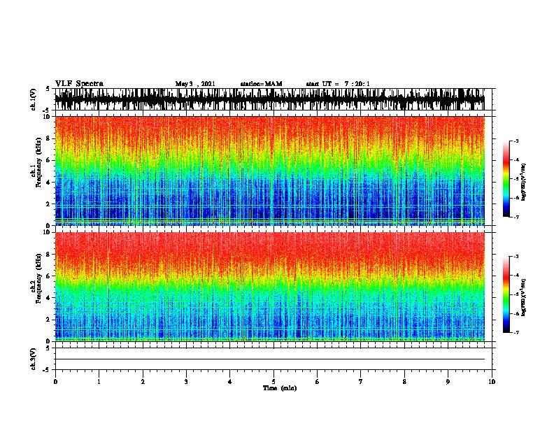Click the time axis tick label "0"
Screen dimensions: 554x428
[55, 382]
